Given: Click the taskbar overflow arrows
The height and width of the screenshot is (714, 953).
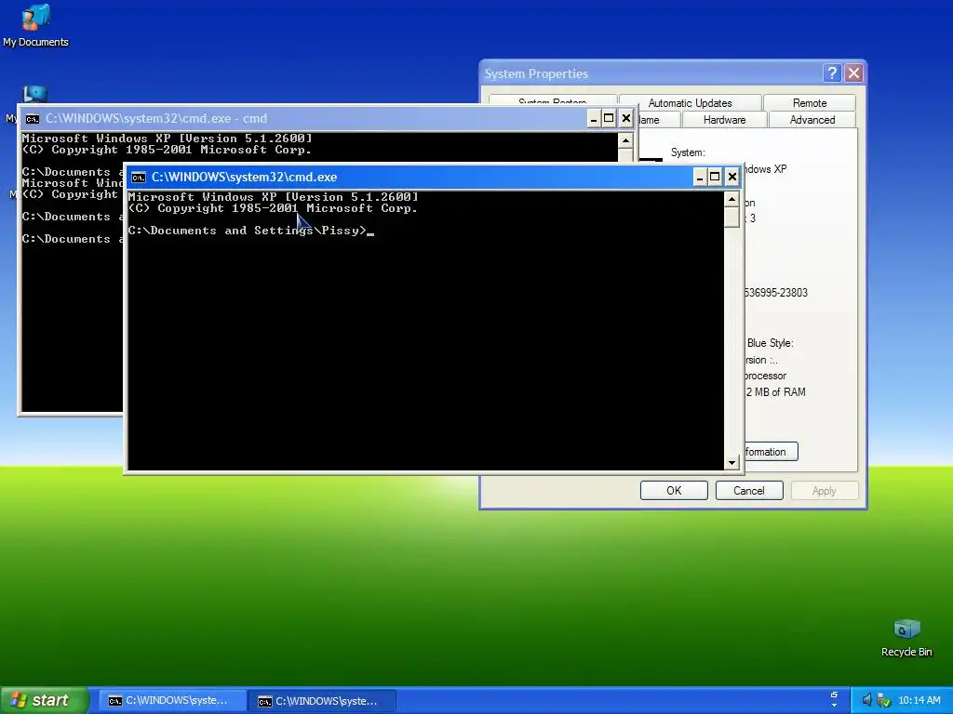Looking at the screenshot, I should tap(834, 699).
